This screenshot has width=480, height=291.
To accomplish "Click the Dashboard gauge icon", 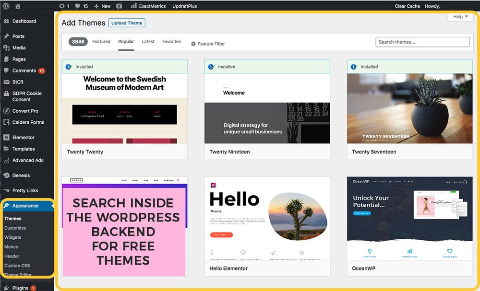I will tap(6, 21).
